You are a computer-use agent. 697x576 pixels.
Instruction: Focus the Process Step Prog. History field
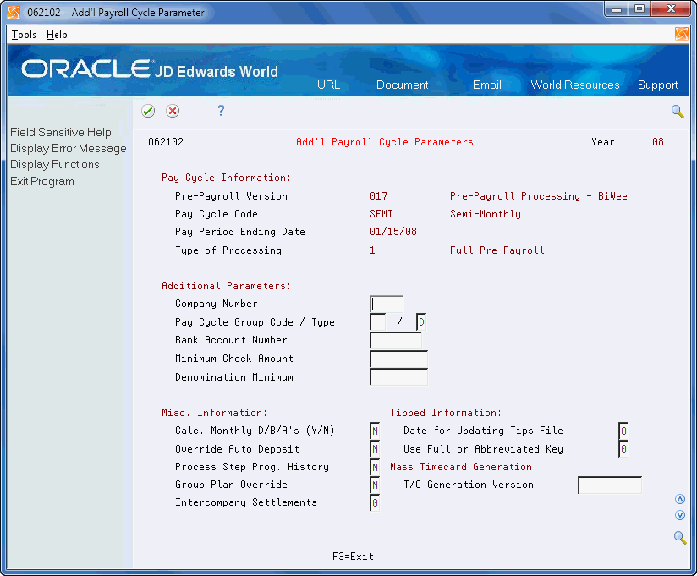[x=375, y=467]
